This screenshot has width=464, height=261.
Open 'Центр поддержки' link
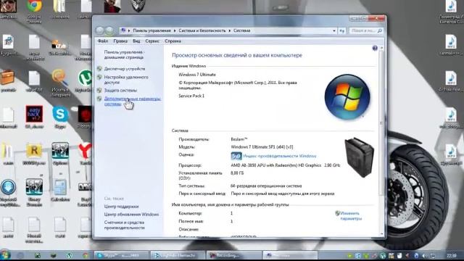[121, 207]
